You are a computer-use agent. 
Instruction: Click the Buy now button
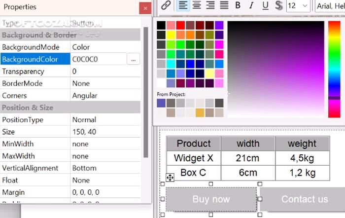[211, 199]
